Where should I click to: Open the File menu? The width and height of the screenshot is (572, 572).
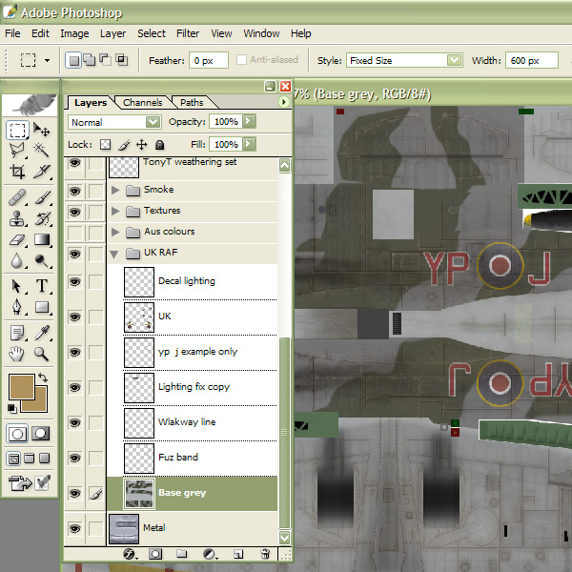coord(12,33)
